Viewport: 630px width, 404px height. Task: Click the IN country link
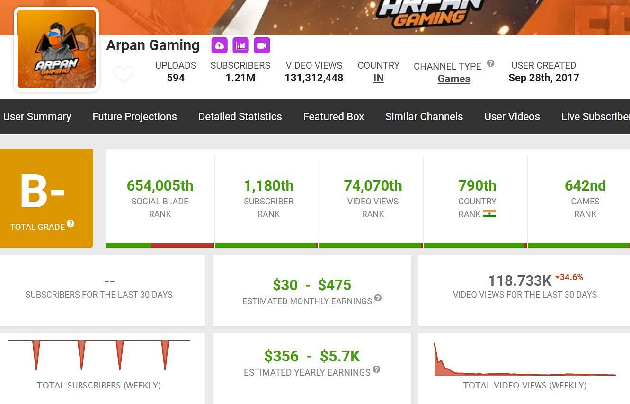click(378, 78)
